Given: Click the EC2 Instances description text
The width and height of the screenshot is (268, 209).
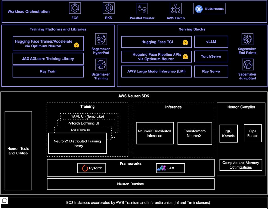Looking at the screenshot, I should point(138,203).
